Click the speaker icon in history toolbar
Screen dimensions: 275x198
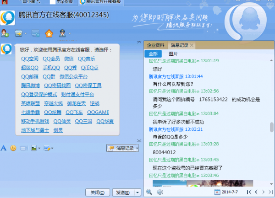point(160,192)
